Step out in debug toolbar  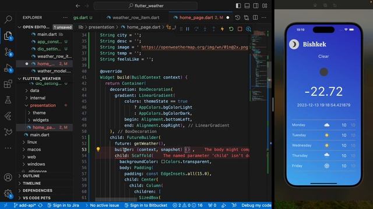(x=214, y=29)
